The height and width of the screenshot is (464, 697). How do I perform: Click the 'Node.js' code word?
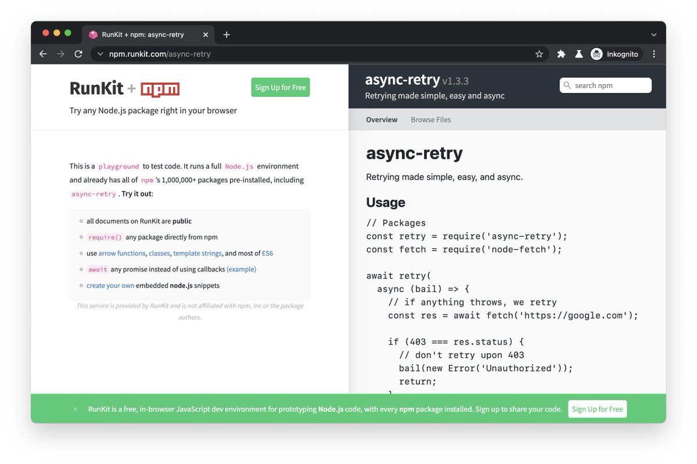point(239,166)
